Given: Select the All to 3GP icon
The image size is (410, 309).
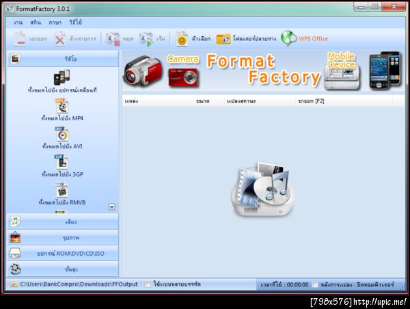Looking at the screenshot, I should pyautogui.click(x=61, y=162).
